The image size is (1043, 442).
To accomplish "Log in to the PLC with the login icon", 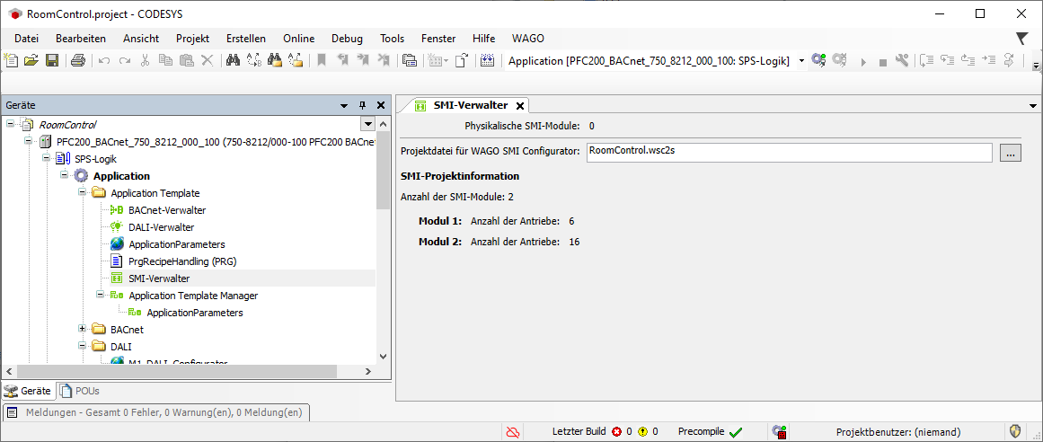I will click(818, 60).
